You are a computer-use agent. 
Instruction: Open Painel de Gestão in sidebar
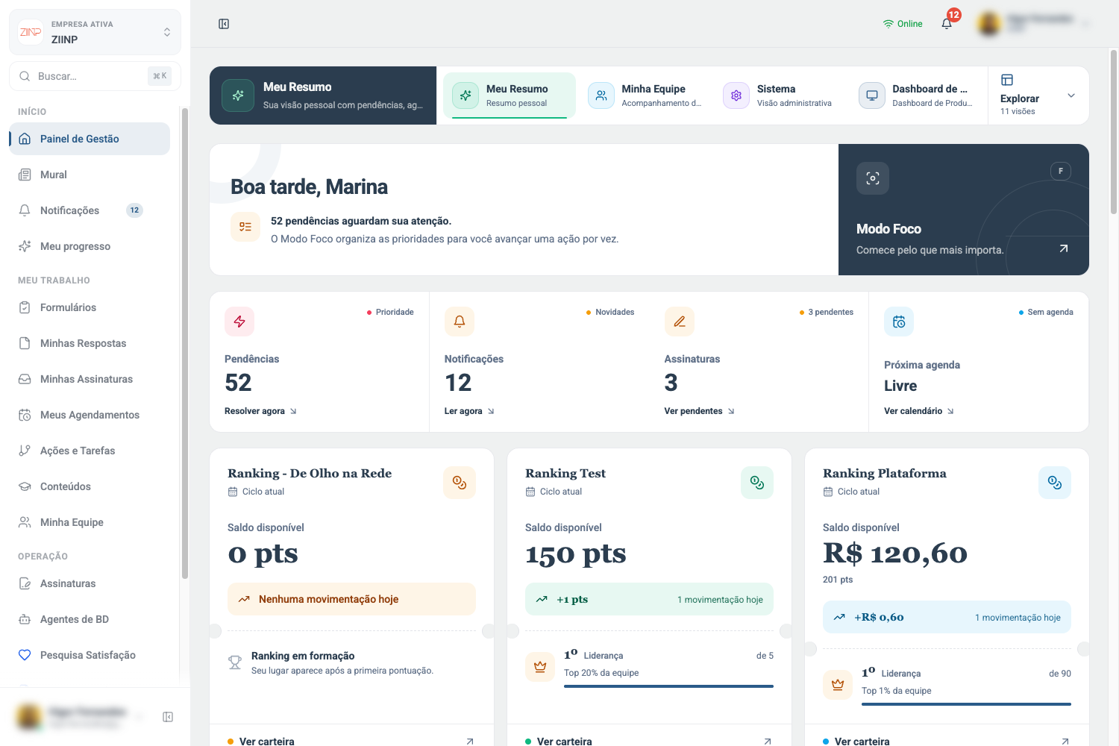tap(90, 139)
